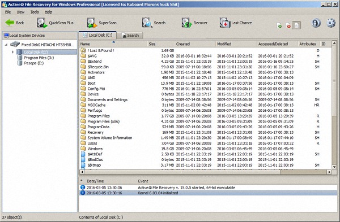Click the Local System Devices panel header
The image size is (340, 222).
[x=40, y=36]
